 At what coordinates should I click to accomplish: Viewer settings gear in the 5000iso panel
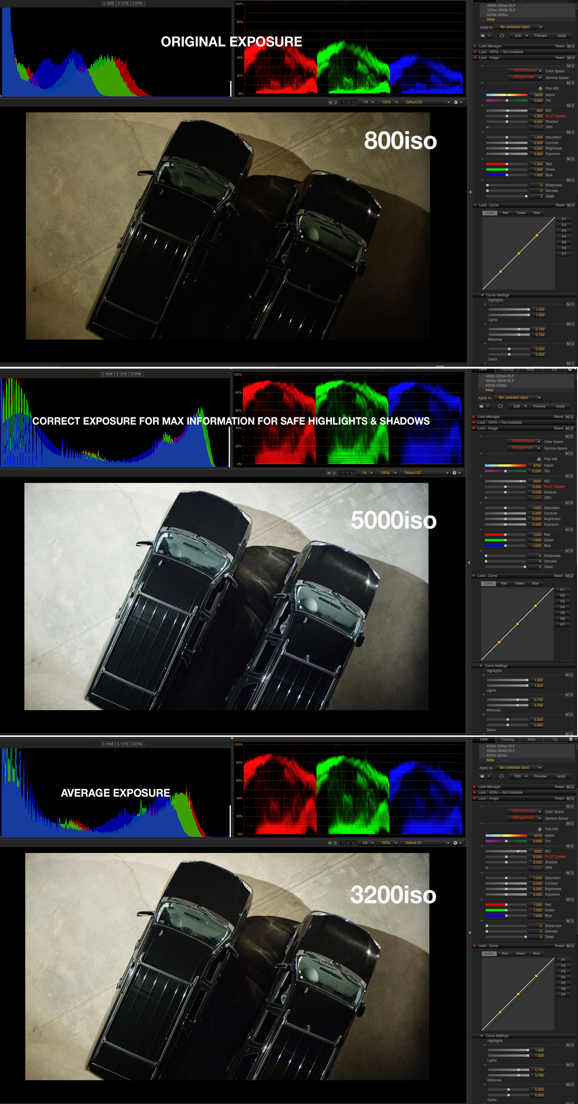tap(455, 473)
